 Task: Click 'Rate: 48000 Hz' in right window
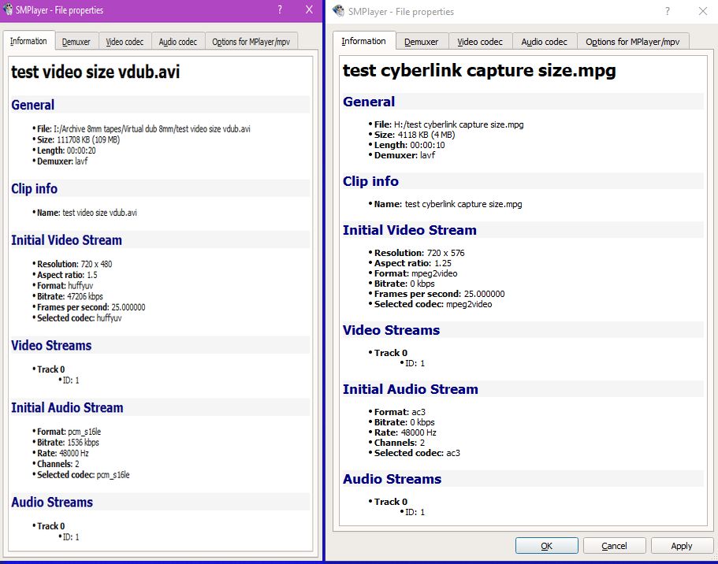[405, 432]
